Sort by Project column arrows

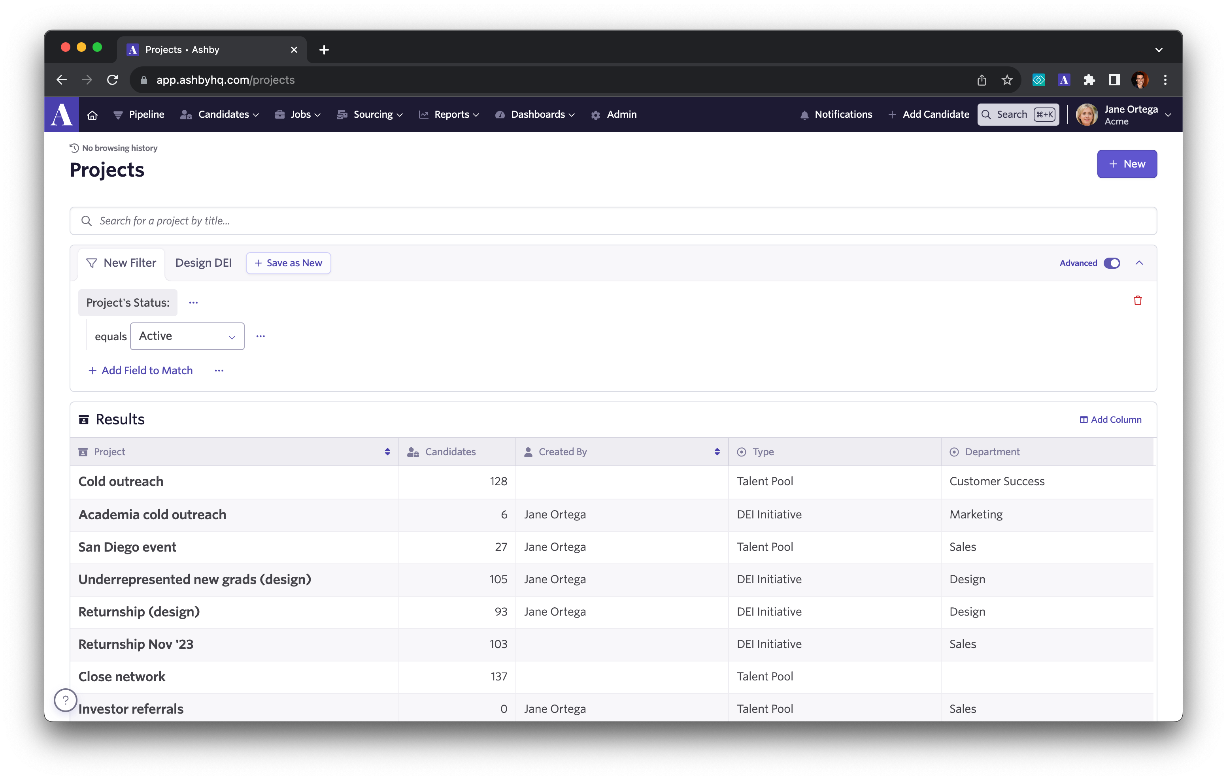tap(387, 452)
